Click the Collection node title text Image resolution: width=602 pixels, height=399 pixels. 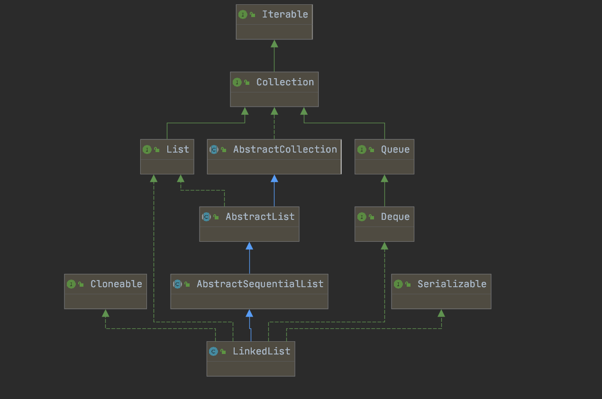pos(284,82)
